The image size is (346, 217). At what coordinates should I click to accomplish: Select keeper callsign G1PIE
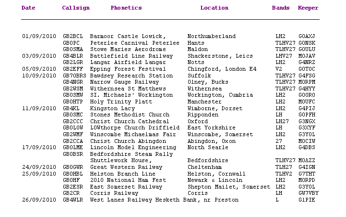click(x=307, y=200)
